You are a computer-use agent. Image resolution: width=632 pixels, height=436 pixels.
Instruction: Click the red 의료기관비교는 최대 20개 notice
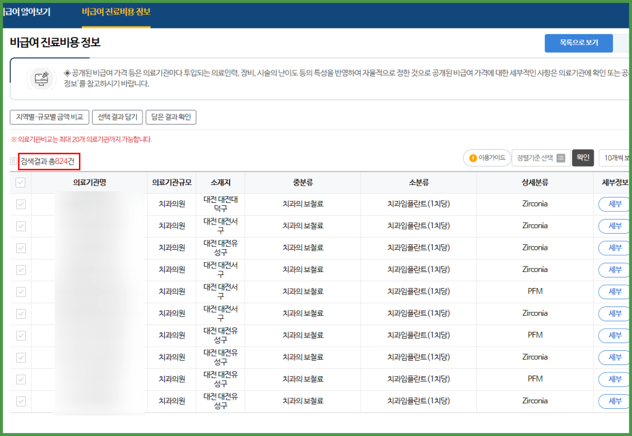(81, 139)
